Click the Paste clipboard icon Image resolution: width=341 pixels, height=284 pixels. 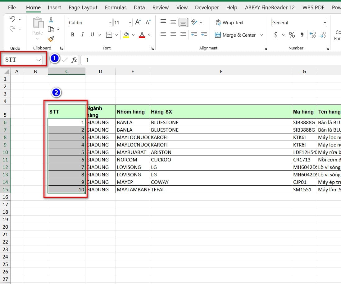point(38,23)
